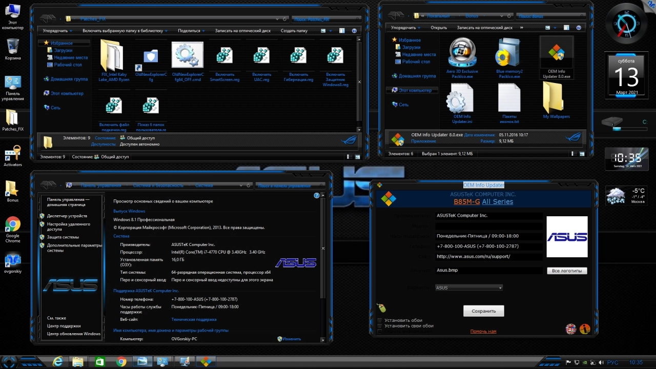Image resolution: width=656 pixels, height=369 pixels.
Task: Click language flags icon in OEM Info Updater
Action: [571, 329]
